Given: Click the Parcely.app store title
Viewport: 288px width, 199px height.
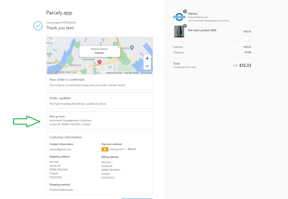Looking at the screenshot, I should 59,13.
